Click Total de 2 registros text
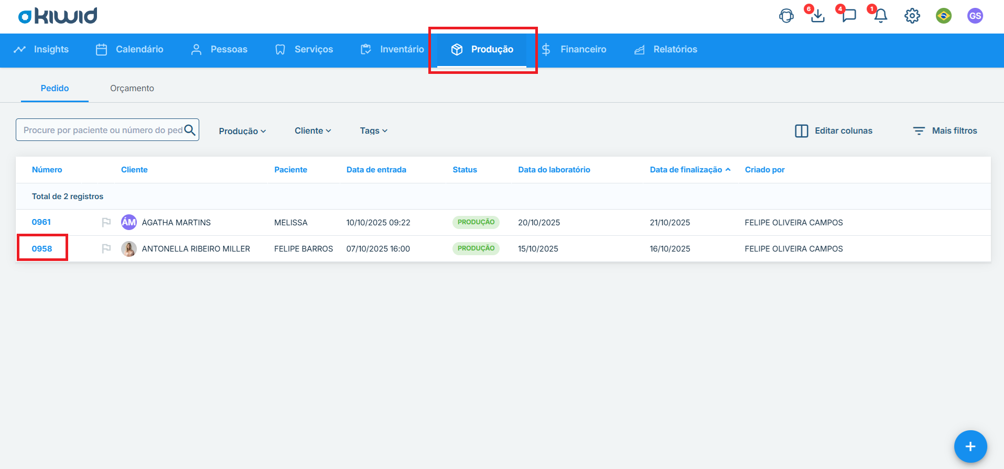 (68, 197)
